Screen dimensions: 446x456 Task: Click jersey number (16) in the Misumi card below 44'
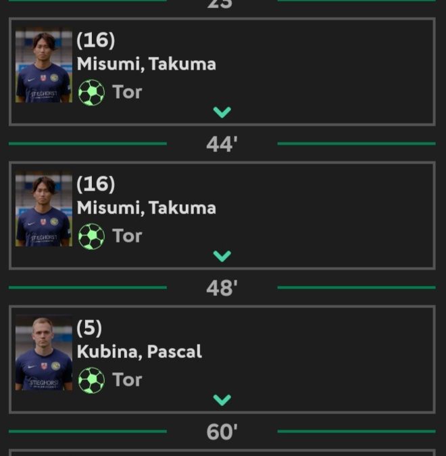point(96,184)
